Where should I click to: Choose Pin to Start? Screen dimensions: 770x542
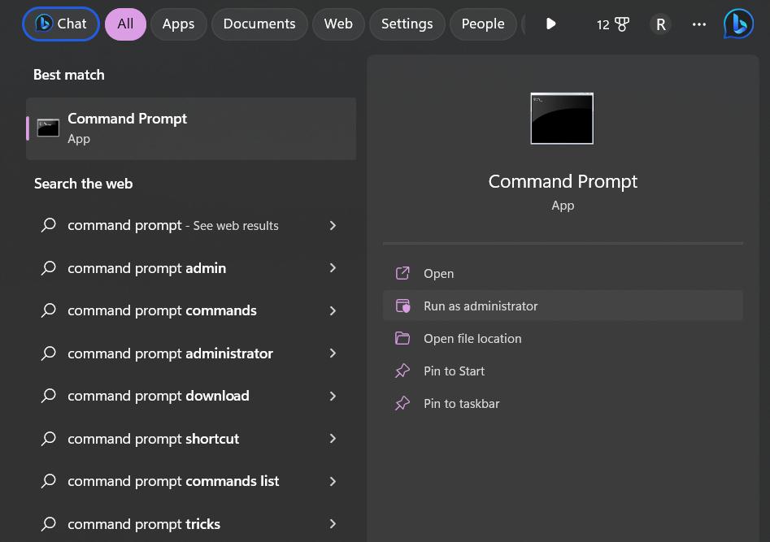click(x=563, y=371)
